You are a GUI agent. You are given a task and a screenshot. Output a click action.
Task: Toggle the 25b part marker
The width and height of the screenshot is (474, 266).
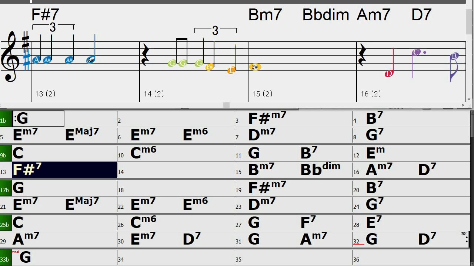(6, 223)
